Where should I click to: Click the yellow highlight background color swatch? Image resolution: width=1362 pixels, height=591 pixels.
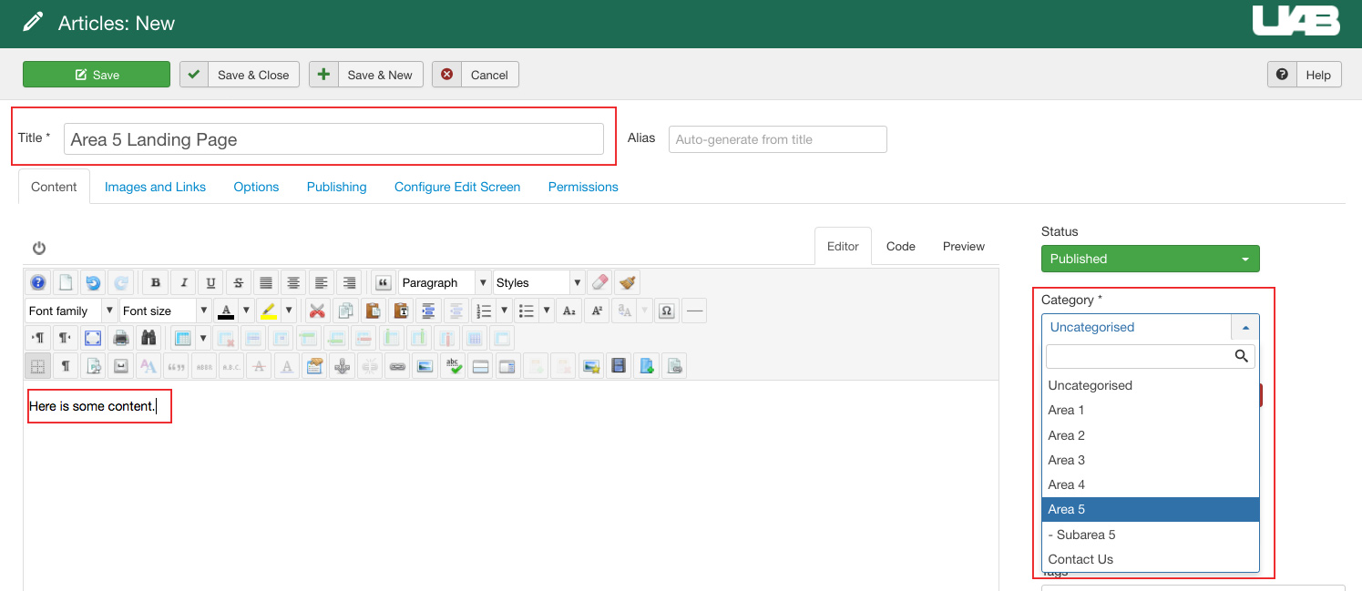click(268, 311)
